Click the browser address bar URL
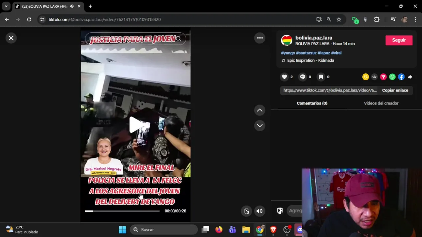The height and width of the screenshot is (237, 422). [x=105, y=19]
